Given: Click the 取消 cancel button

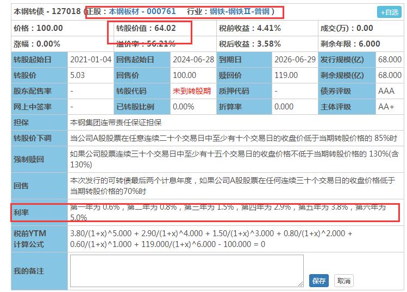Looking at the screenshot, I should point(343,281).
